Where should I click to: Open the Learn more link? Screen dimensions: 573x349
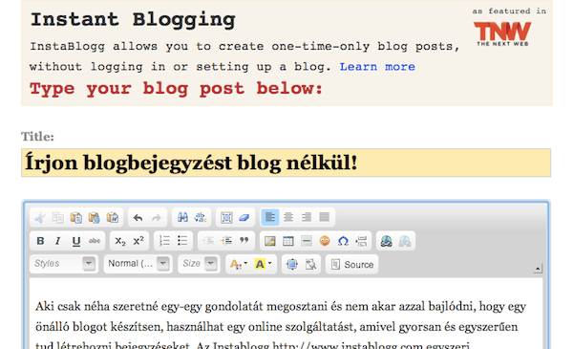[377, 67]
